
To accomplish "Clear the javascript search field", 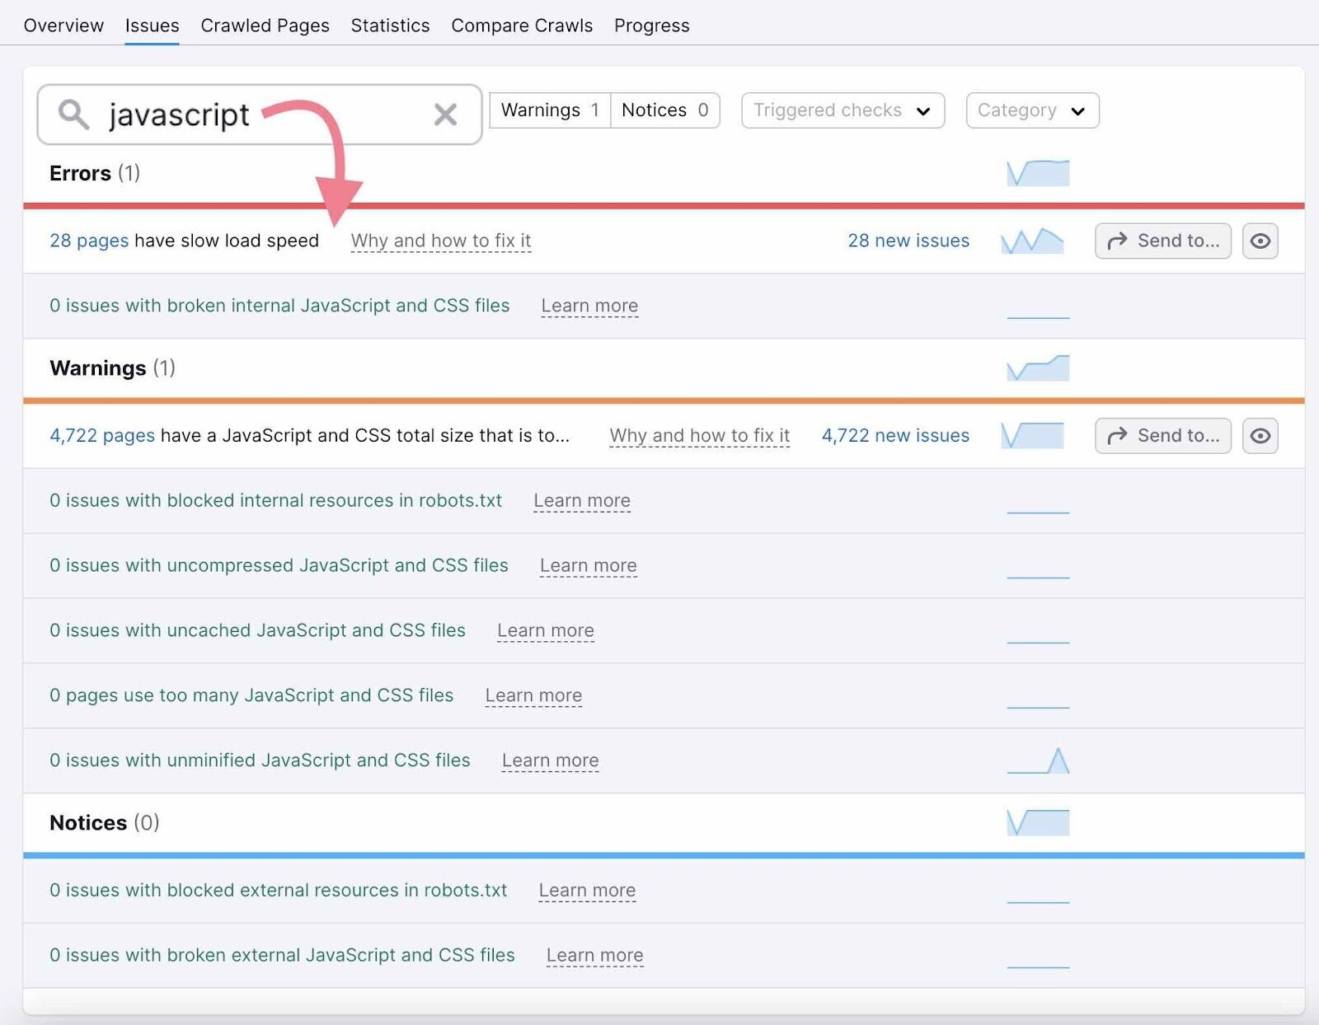I will coord(445,115).
